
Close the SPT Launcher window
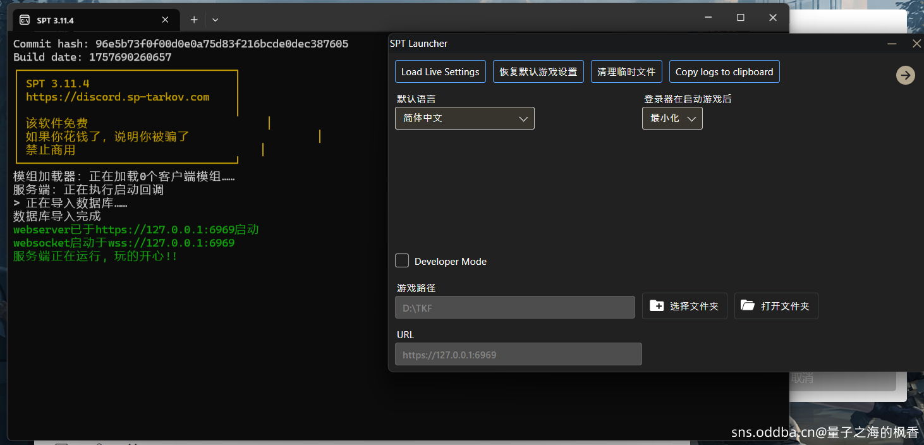coord(916,44)
